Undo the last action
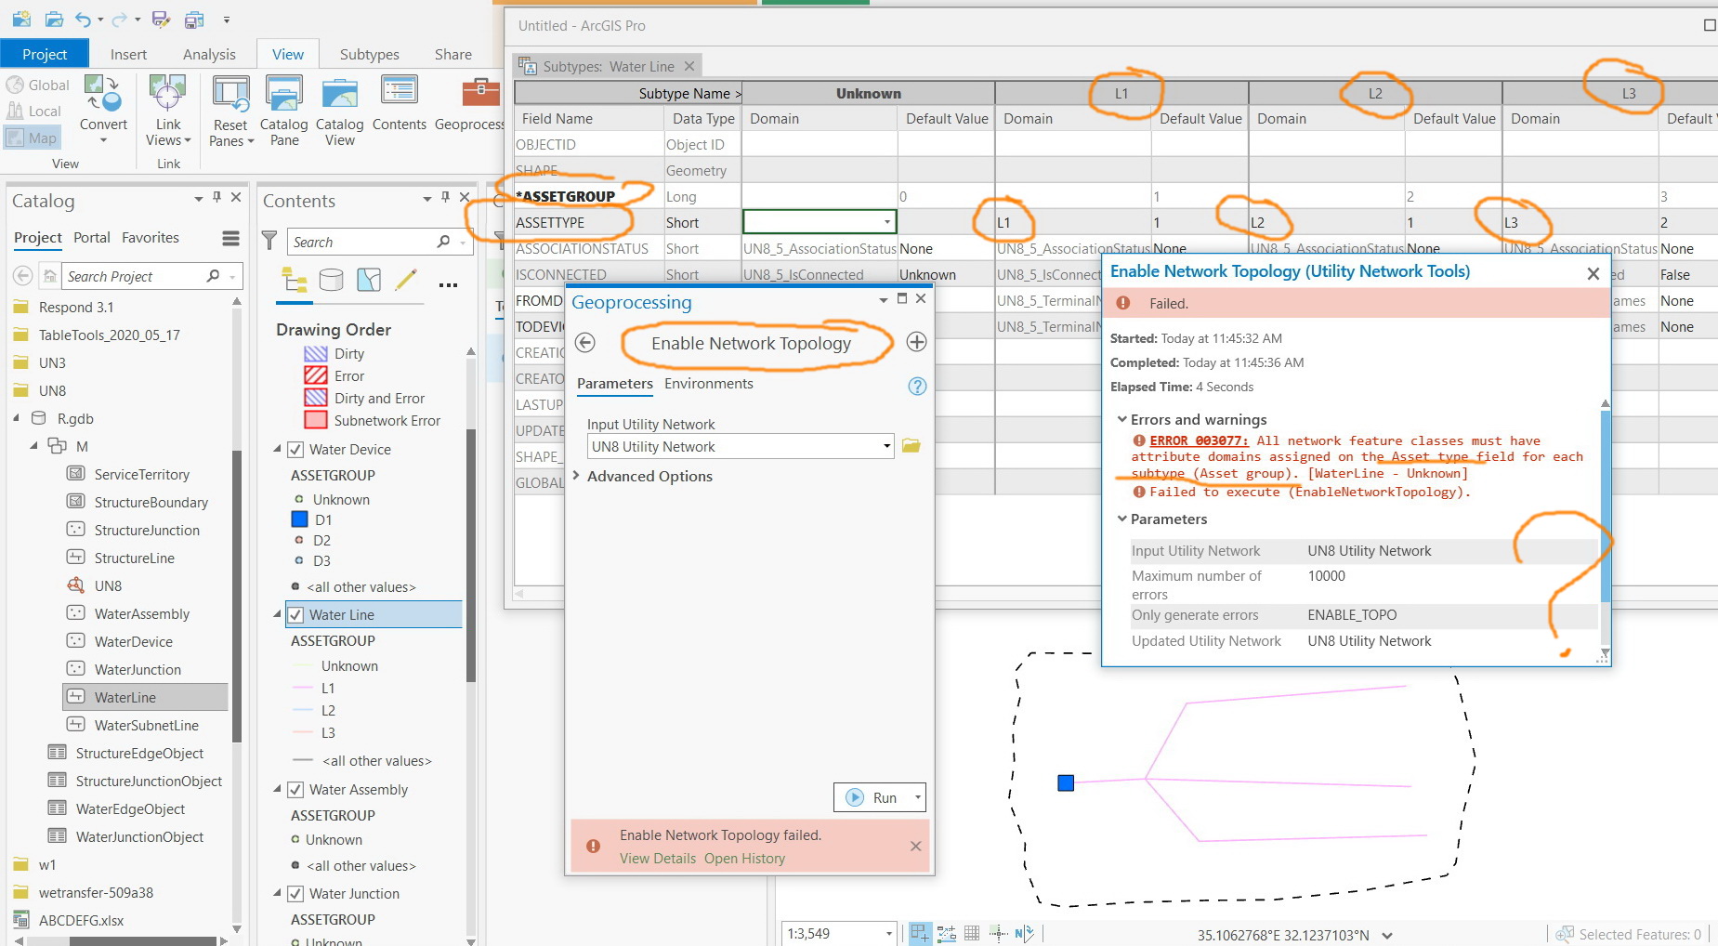Viewport: 1718px width, 946px height. click(x=84, y=19)
